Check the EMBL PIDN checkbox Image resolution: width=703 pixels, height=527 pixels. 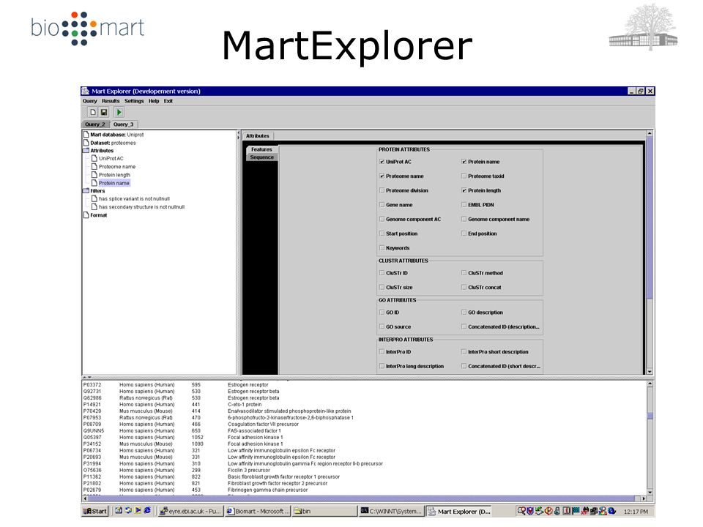(464, 205)
